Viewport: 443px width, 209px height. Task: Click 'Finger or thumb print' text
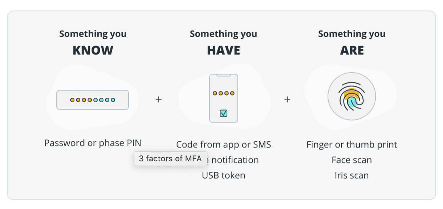click(352, 145)
